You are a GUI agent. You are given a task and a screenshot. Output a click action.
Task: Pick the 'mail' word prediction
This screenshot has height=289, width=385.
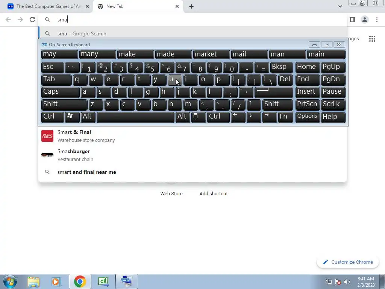click(250, 54)
